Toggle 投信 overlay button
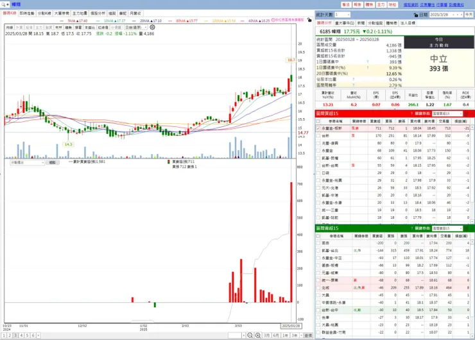The height and width of the screenshot is (340, 475). [29, 27]
